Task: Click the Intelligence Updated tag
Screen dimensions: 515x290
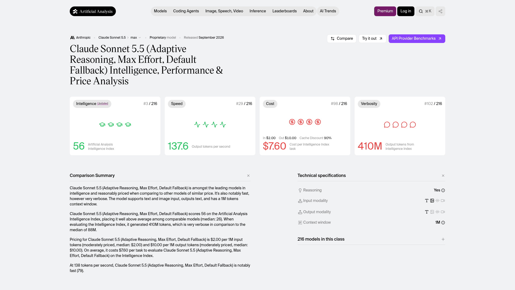Action: [92, 104]
